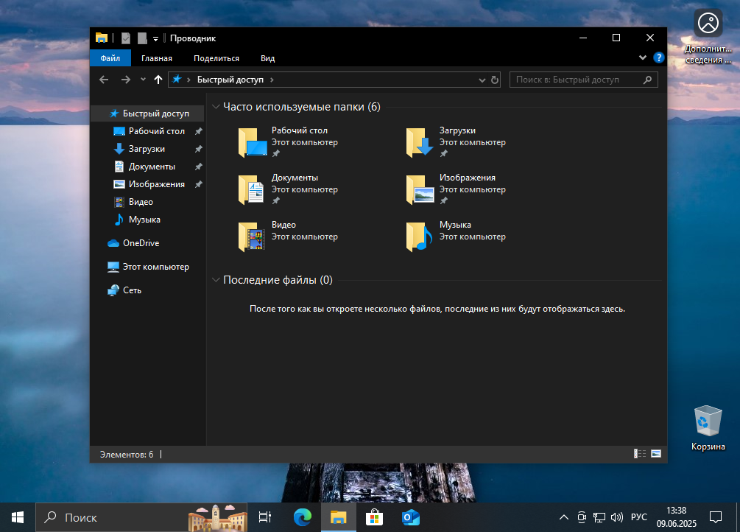Image resolution: width=740 pixels, height=532 pixels.
Task: Refresh the folder view with the refresh icon
Action: tap(493, 79)
